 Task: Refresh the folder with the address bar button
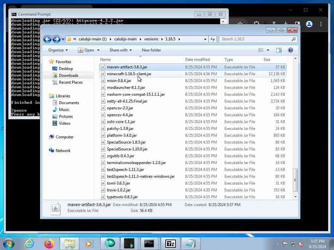click(x=213, y=39)
